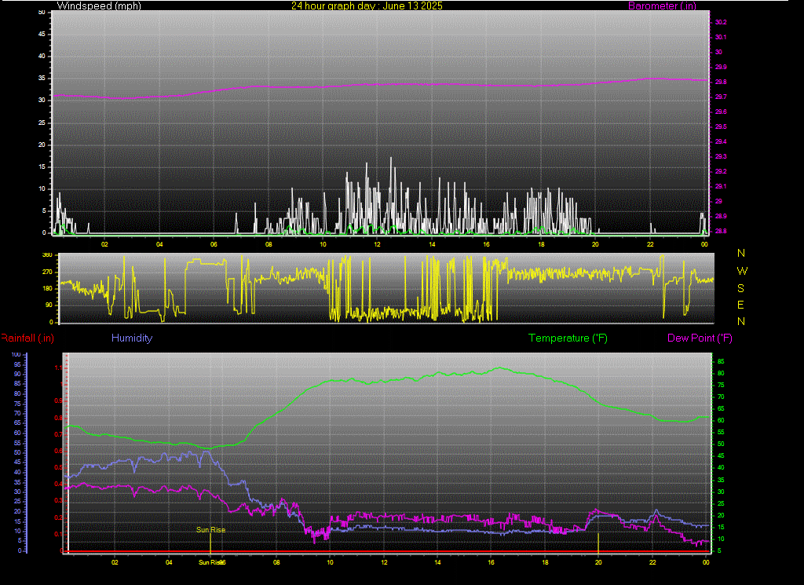Screen dimensions: 804x585
Task: Click the 14 hour label under temperature chart
Action: (x=437, y=562)
